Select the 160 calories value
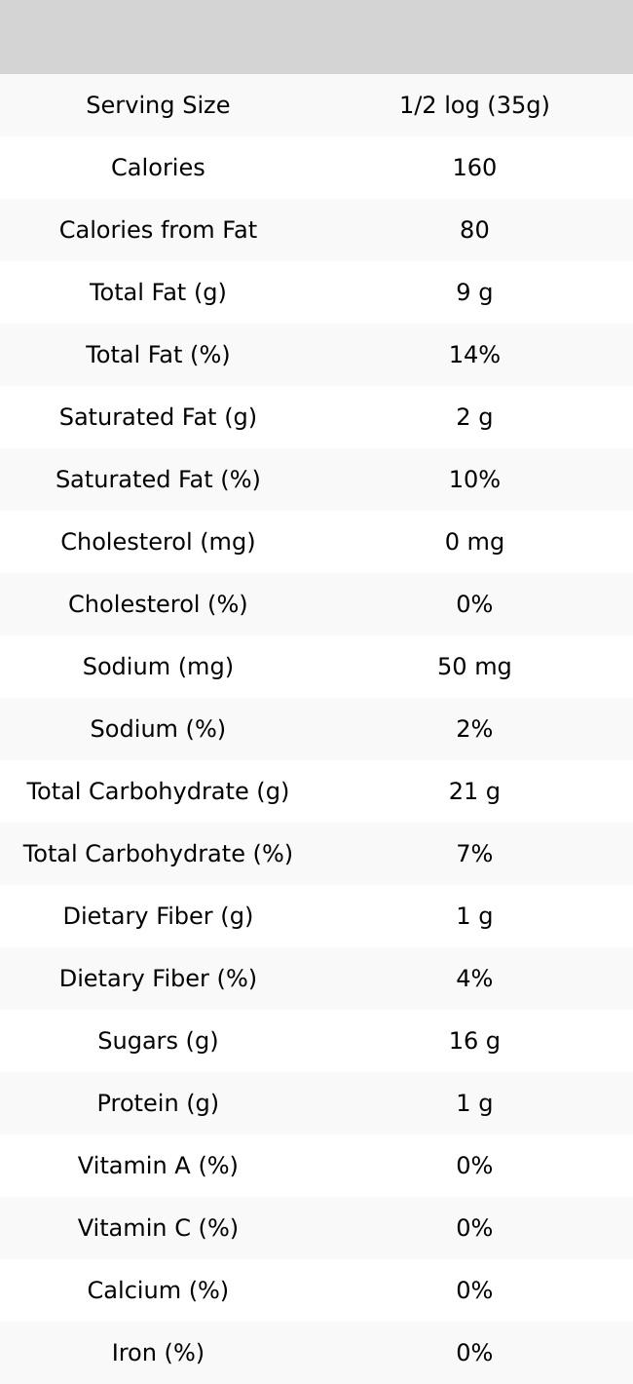Image resolution: width=633 pixels, height=1384 pixels. coord(474,168)
